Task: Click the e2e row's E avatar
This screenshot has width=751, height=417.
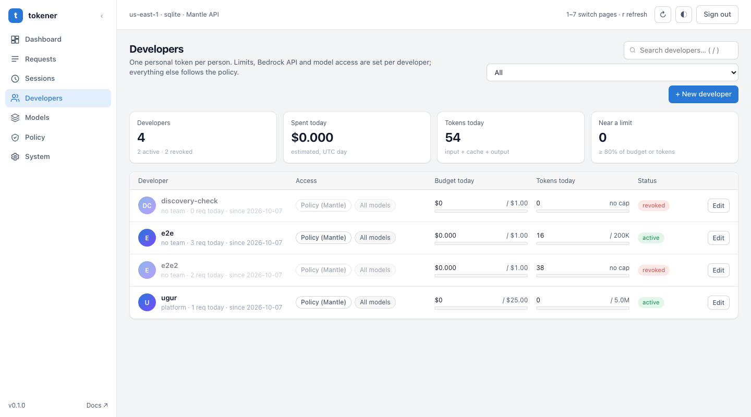Action: pos(147,238)
